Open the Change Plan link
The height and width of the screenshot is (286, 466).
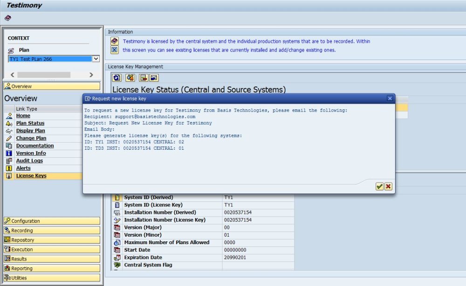coord(31,138)
